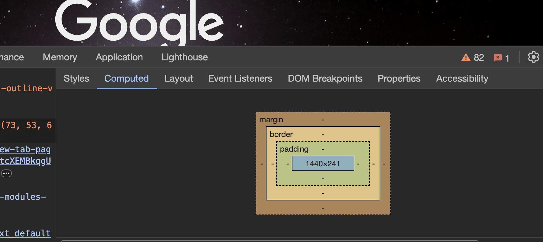Screen dimensions: 543x242
Task: Switch to the Properties tab
Action: pos(399,78)
